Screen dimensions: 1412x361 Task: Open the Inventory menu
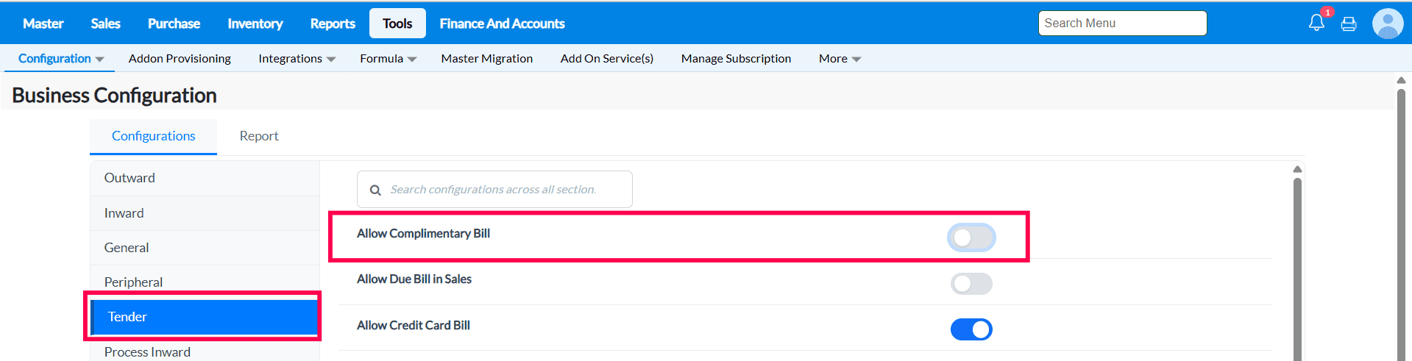pos(255,24)
